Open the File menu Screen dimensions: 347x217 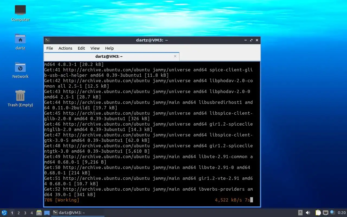tap(50, 48)
